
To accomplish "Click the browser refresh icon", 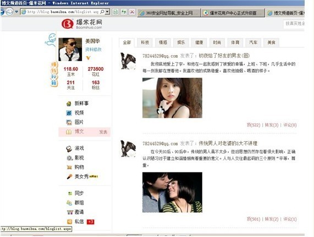I will pyautogui.click(x=124, y=12).
